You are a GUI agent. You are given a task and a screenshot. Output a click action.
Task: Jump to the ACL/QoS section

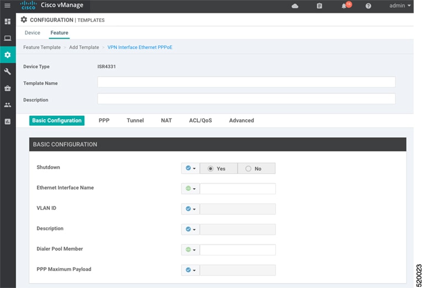tap(200, 121)
